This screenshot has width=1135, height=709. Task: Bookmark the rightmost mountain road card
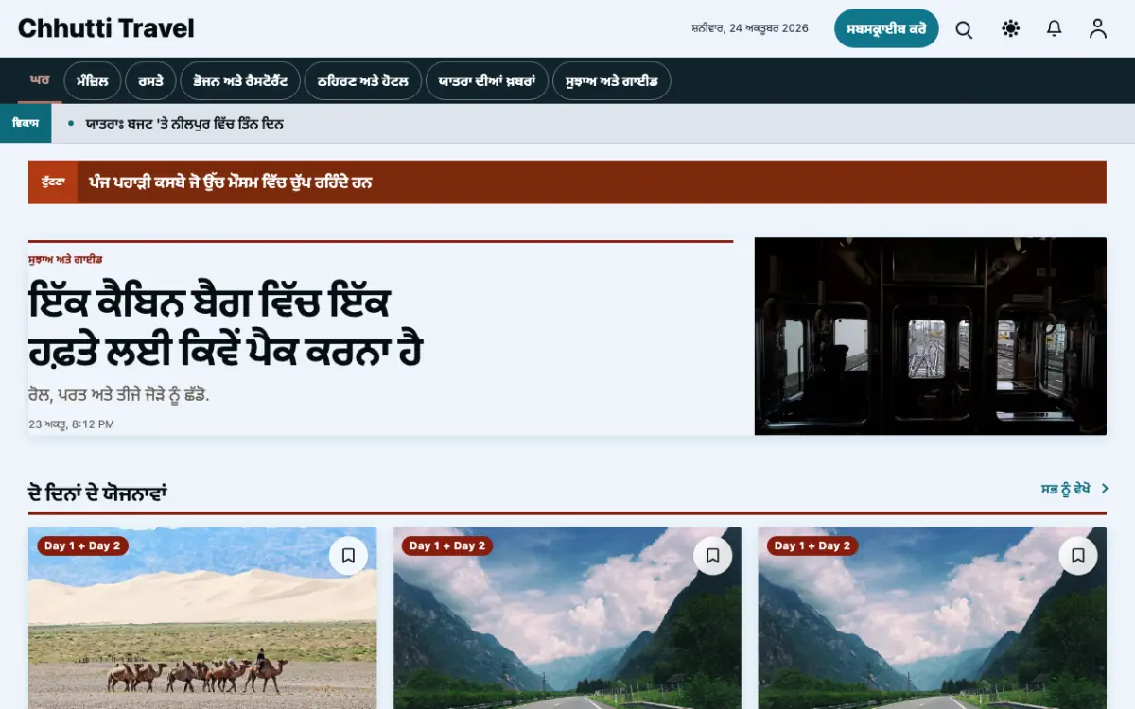1078,556
